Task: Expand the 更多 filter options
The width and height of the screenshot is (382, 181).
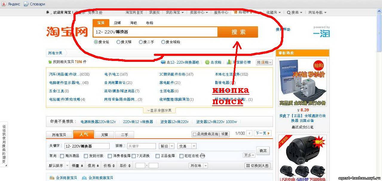Action: 249,155
